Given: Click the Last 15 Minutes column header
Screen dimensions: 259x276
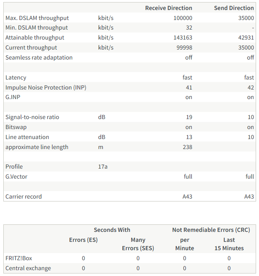Looking at the screenshot, I should pyautogui.click(x=229, y=244).
